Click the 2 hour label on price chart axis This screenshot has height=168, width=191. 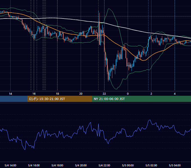[151, 94]
